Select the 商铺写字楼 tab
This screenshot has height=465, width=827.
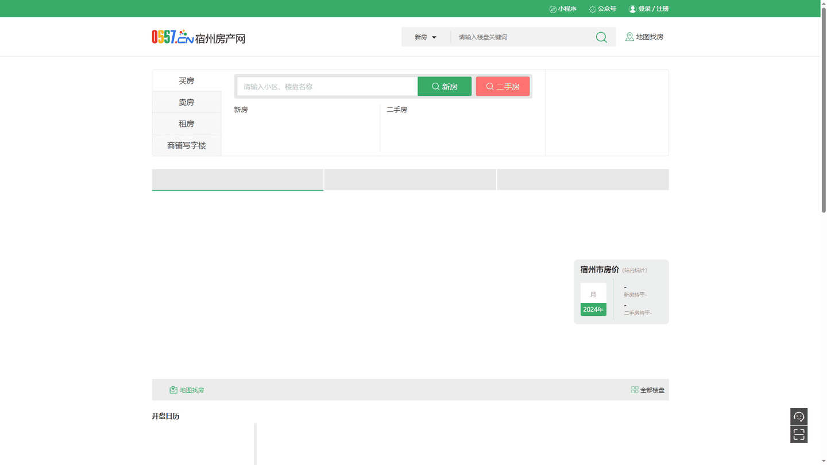tap(187, 145)
